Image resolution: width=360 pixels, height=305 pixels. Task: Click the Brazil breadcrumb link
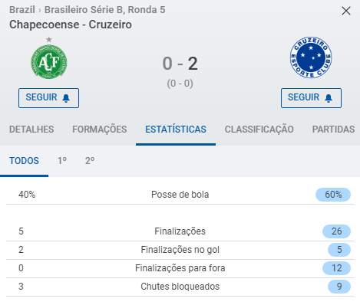coord(22,10)
